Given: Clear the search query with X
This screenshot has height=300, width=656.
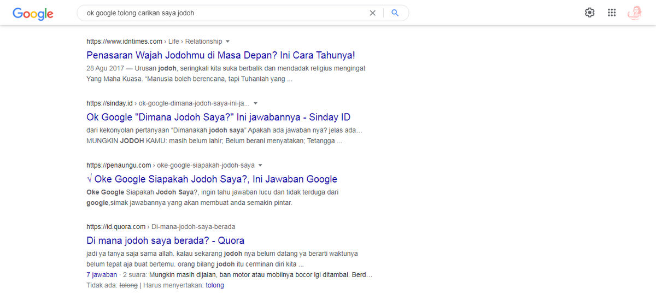Looking at the screenshot, I should click(373, 13).
